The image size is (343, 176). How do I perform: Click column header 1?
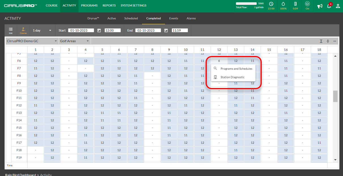tap(35, 50)
